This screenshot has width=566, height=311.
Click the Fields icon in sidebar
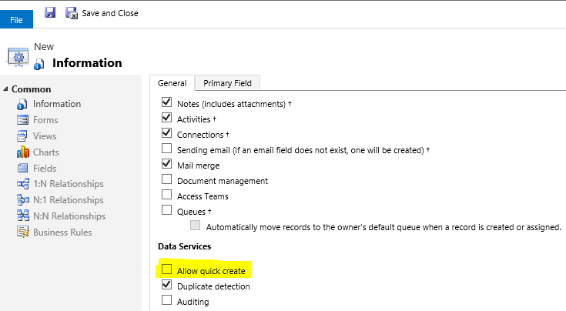click(22, 169)
